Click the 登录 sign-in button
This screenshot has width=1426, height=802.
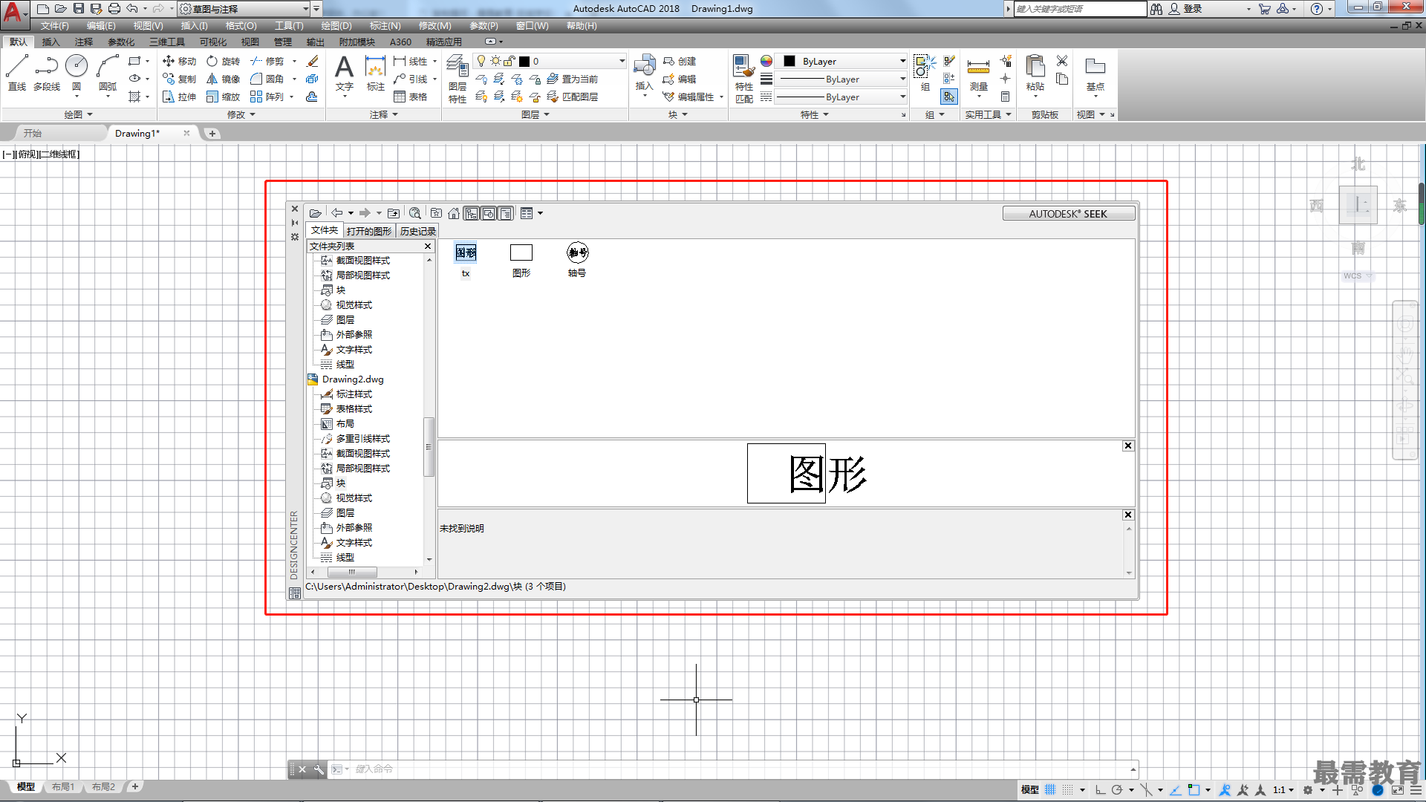pyautogui.click(x=1185, y=9)
